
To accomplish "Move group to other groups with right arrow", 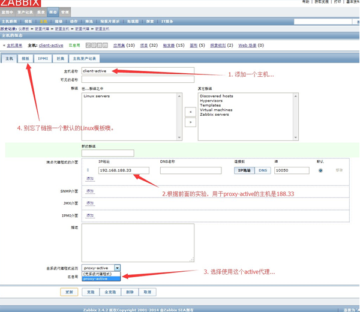I will click(x=190, y=122).
